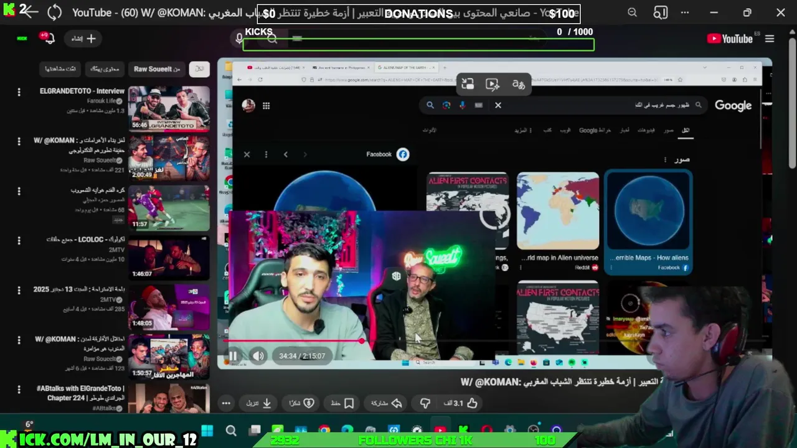This screenshot has height=448, width=797.
Task: Open options for 13 December 2025 video row
Action: (x=19, y=291)
